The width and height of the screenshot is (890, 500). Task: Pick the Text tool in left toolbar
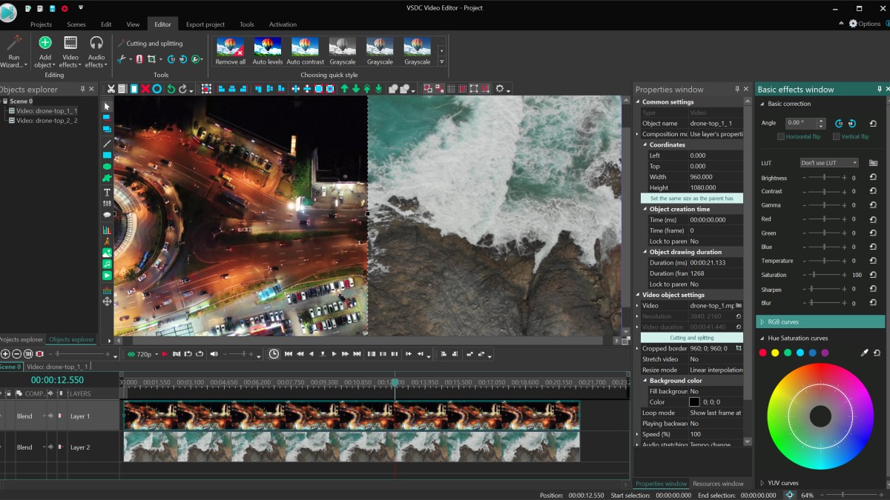coord(107,193)
